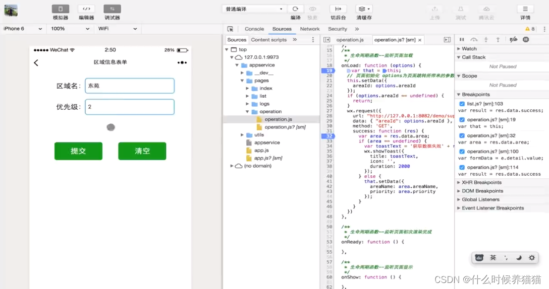The width and height of the screenshot is (549, 289).
Task: Click the step into debugger icon
Action: click(486, 39)
